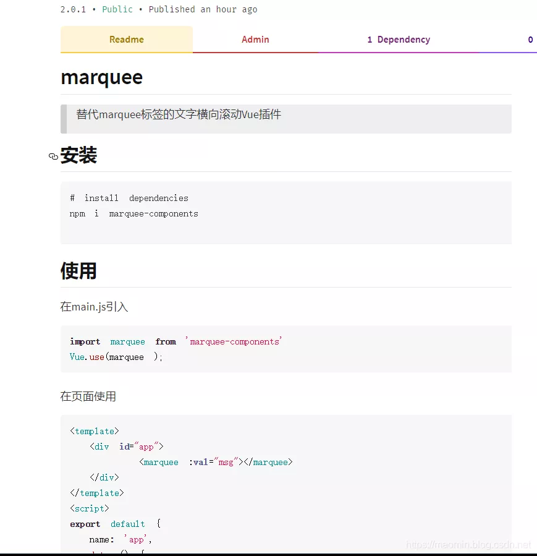This screenshot has height=556, width=537.
Task: Click the '在main.js引入' paragraph text
Action: [x=94, y=306]
